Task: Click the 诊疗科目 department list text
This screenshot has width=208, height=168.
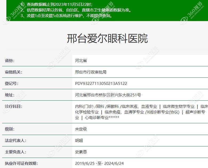Action: (x=141, y=112)
